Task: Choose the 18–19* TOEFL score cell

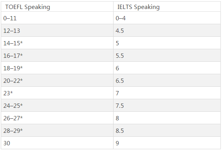Action: point(57,68)
